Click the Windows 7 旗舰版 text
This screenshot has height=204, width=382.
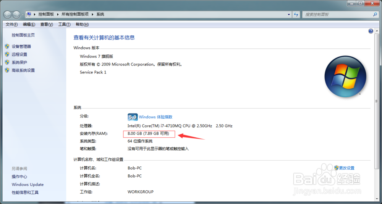point(97,57)
